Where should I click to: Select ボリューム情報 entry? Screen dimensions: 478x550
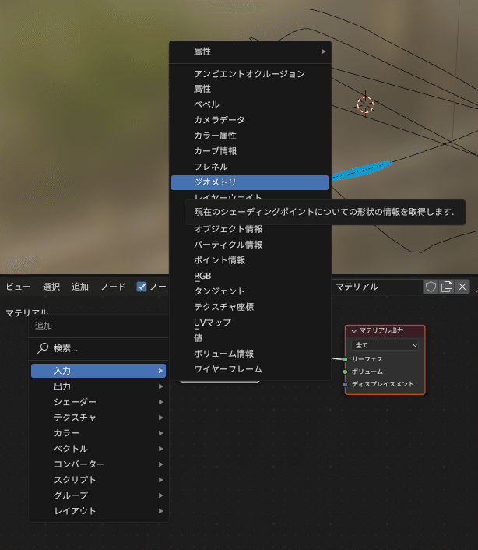pyautogui.click(x=250, y=354)
